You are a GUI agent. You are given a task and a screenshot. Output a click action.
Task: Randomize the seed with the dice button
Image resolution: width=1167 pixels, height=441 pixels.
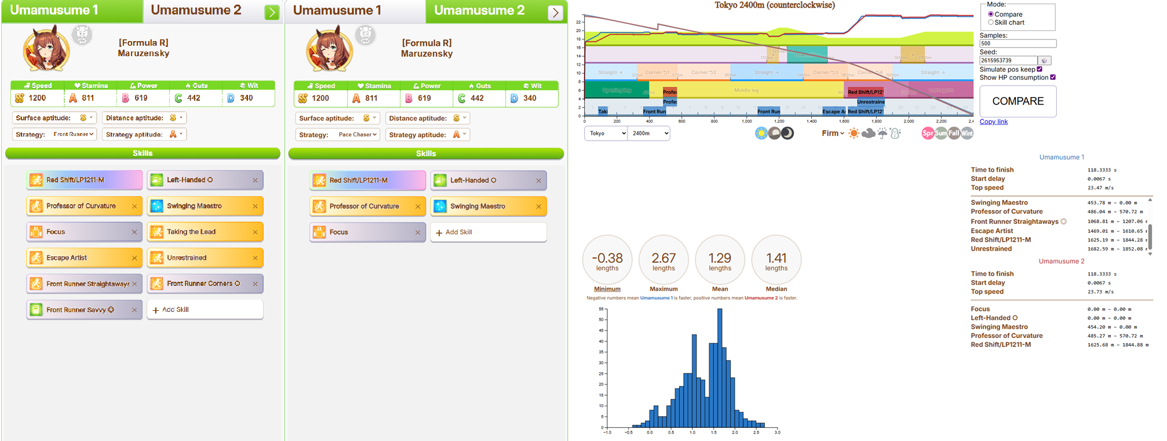click(1044, 61)
